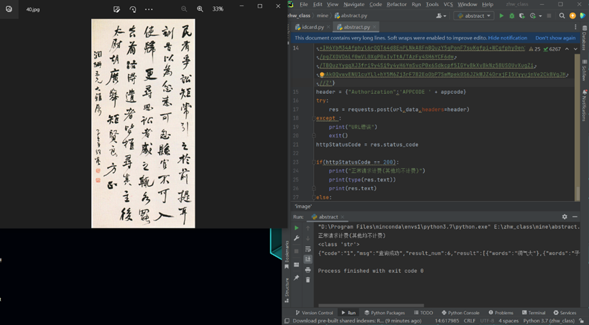Close the abstract Run tab

point(343,217)
